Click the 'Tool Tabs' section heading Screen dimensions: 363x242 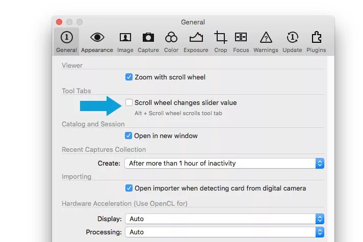click(x=76, y=91)
